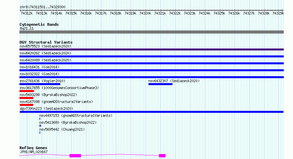Click the 74319k ruler tick label
The image size is (293, 159).
point(130,13)
